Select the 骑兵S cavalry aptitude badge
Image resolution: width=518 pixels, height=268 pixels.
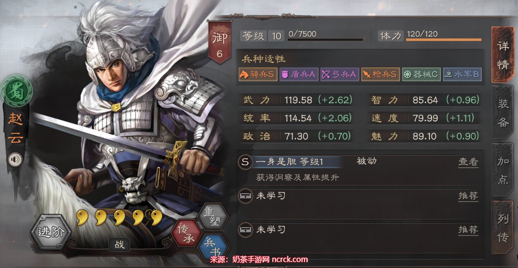pos(258,74)
